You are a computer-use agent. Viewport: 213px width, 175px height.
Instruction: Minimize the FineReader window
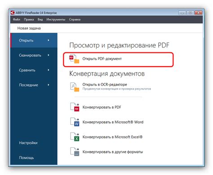(182, 13)
